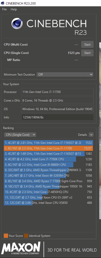Select ranking row 7 Xeon W-3265M
The height and width of the screenshot is (258, 101).
pyautogui.click(x=48, y=175)
